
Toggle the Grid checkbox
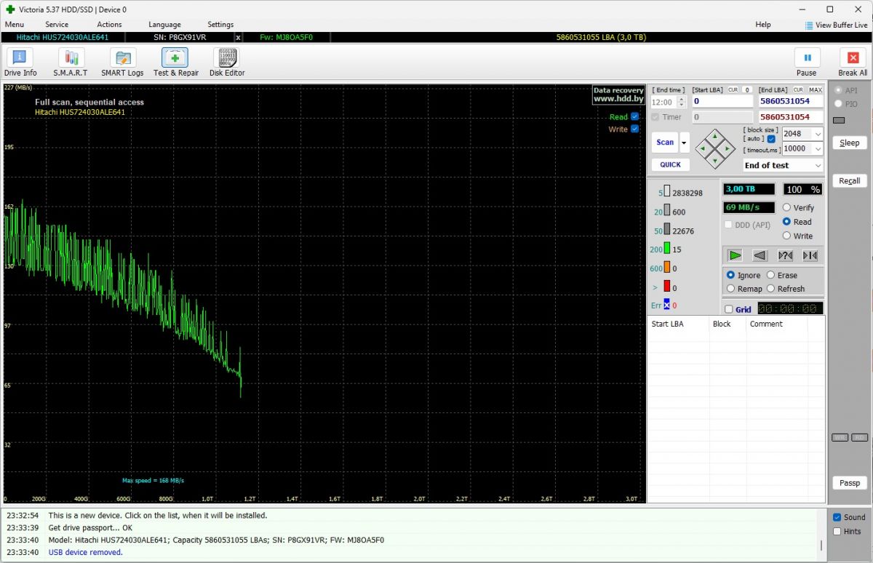pyautogui.click(x=729, y=309)
